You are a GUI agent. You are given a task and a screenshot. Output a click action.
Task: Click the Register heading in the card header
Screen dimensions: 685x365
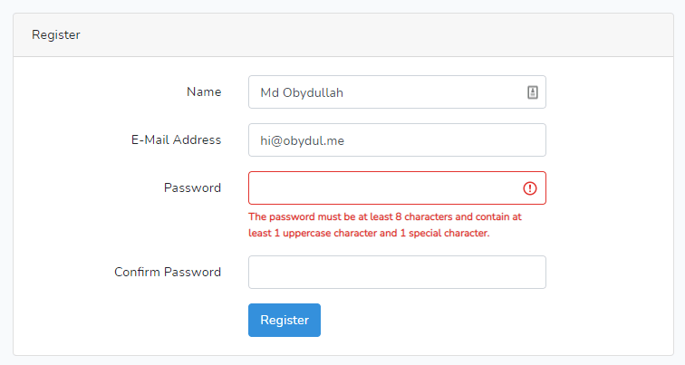(x=56, y=35)
